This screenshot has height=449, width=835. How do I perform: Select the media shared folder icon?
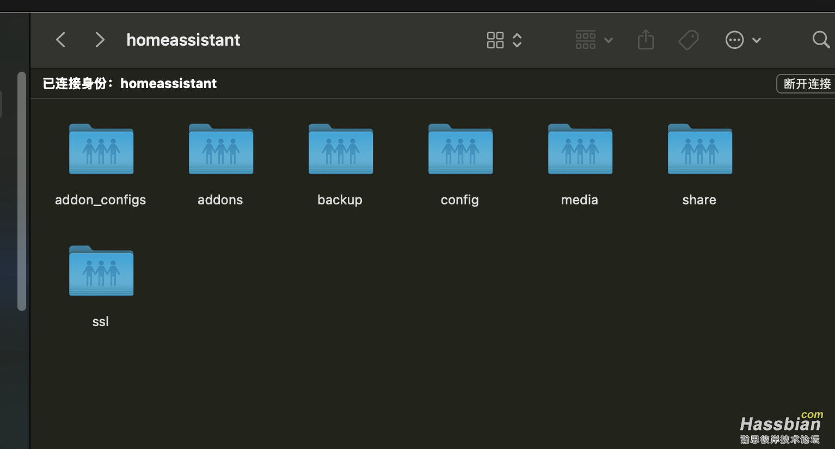pos(580,149)
